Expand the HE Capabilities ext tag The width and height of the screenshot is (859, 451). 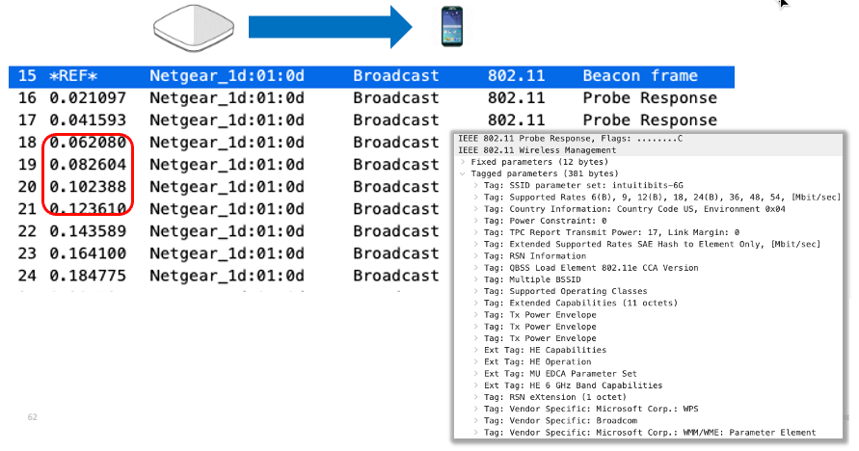point(476,350)
